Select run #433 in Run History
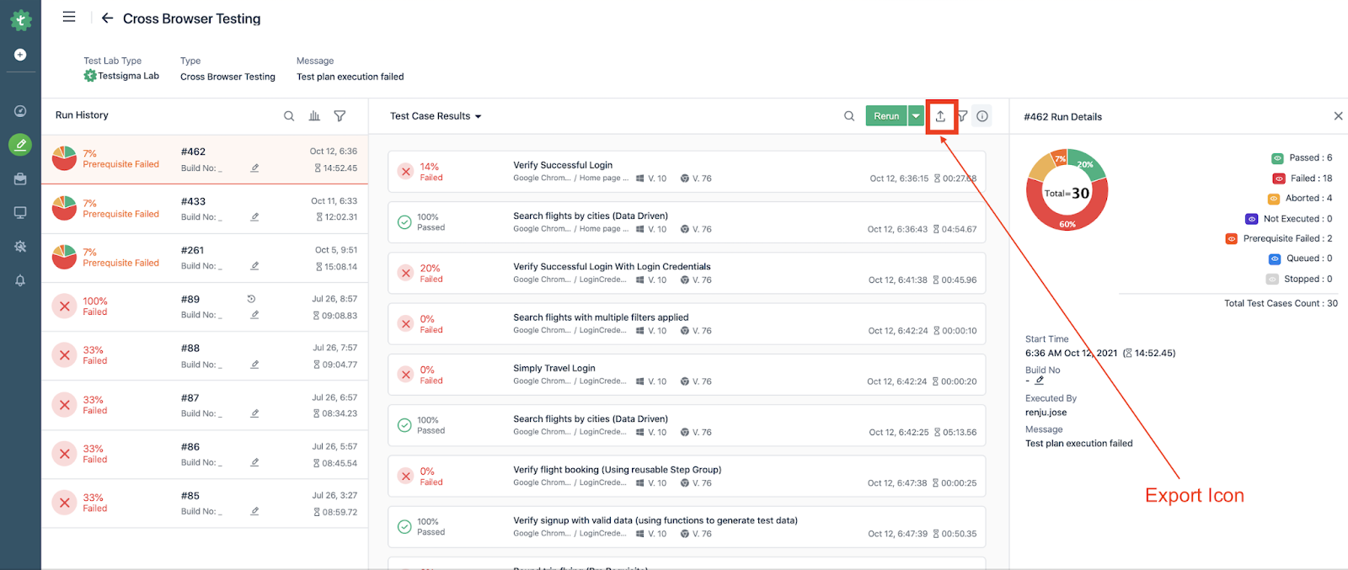Screen dimensions: 1348x570 point(205,209)
